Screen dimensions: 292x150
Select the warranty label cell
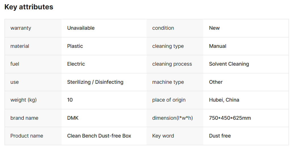(33, 28)
